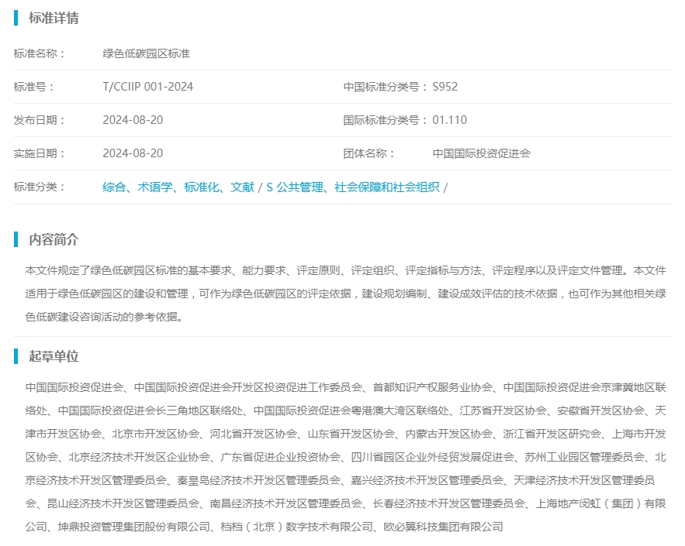Viewport: 685px width, 546px height.
Task: Click the international classification code 01.110
Action: pos(450,120)
